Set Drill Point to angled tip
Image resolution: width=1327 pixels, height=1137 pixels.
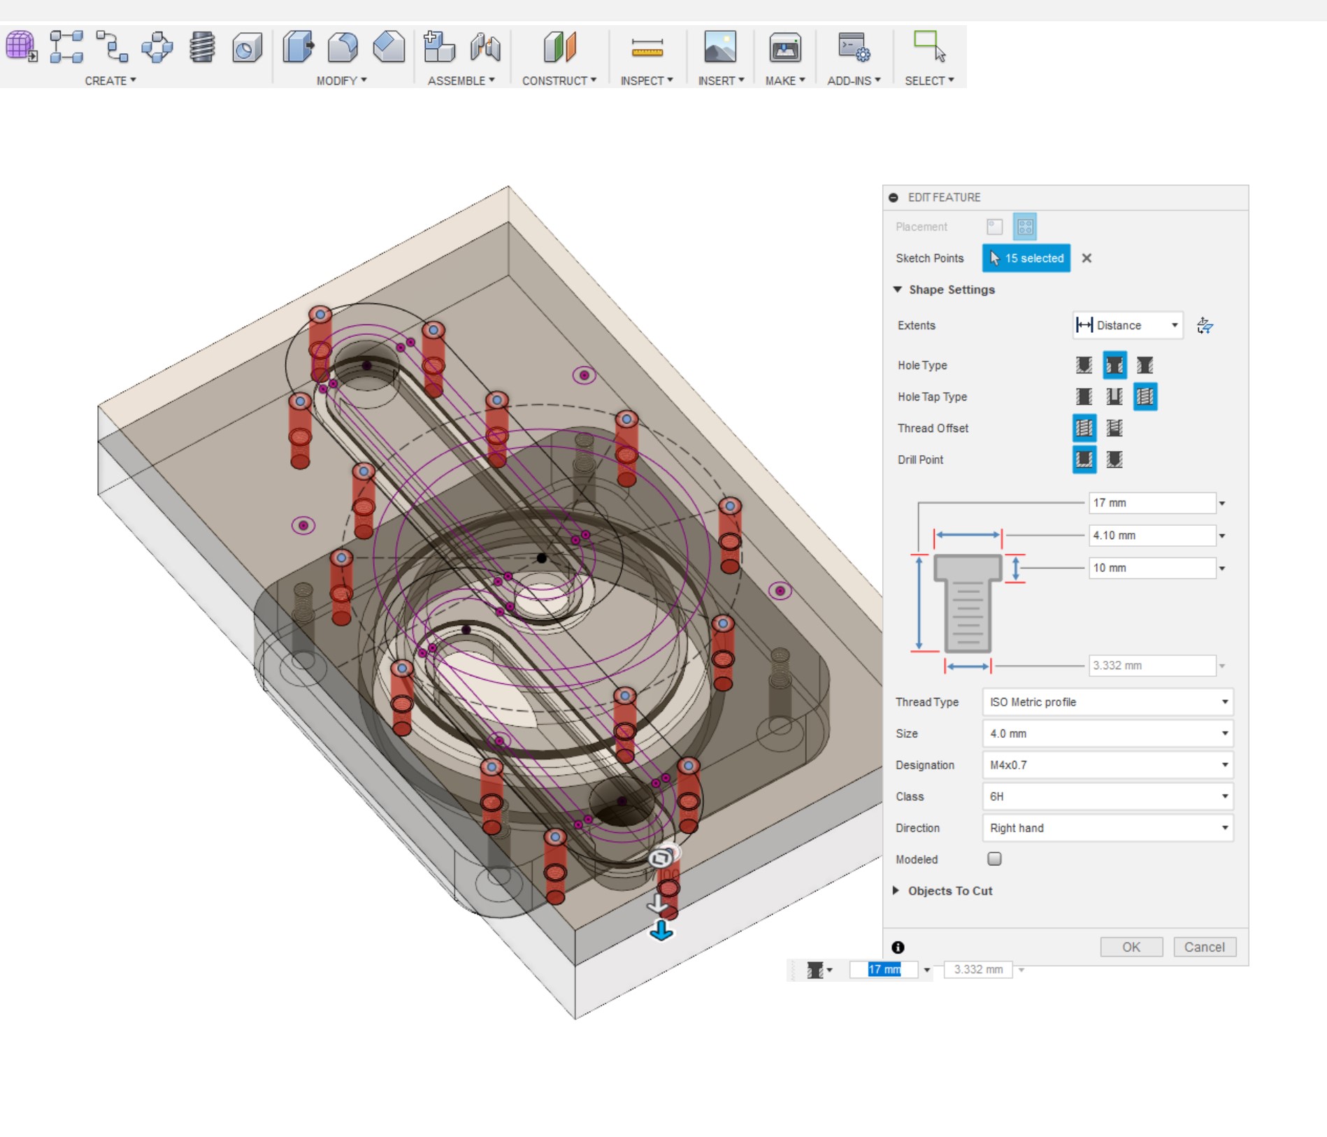(1114, 459)
